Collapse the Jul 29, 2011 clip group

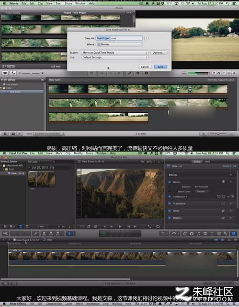pos(29,167)
